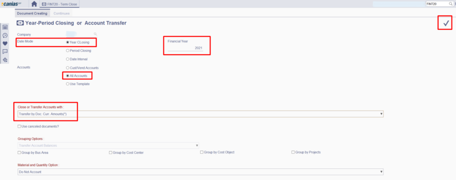456x180 pixels.
Task: Open the list menu sidebar icon
Action: point(5,28)
